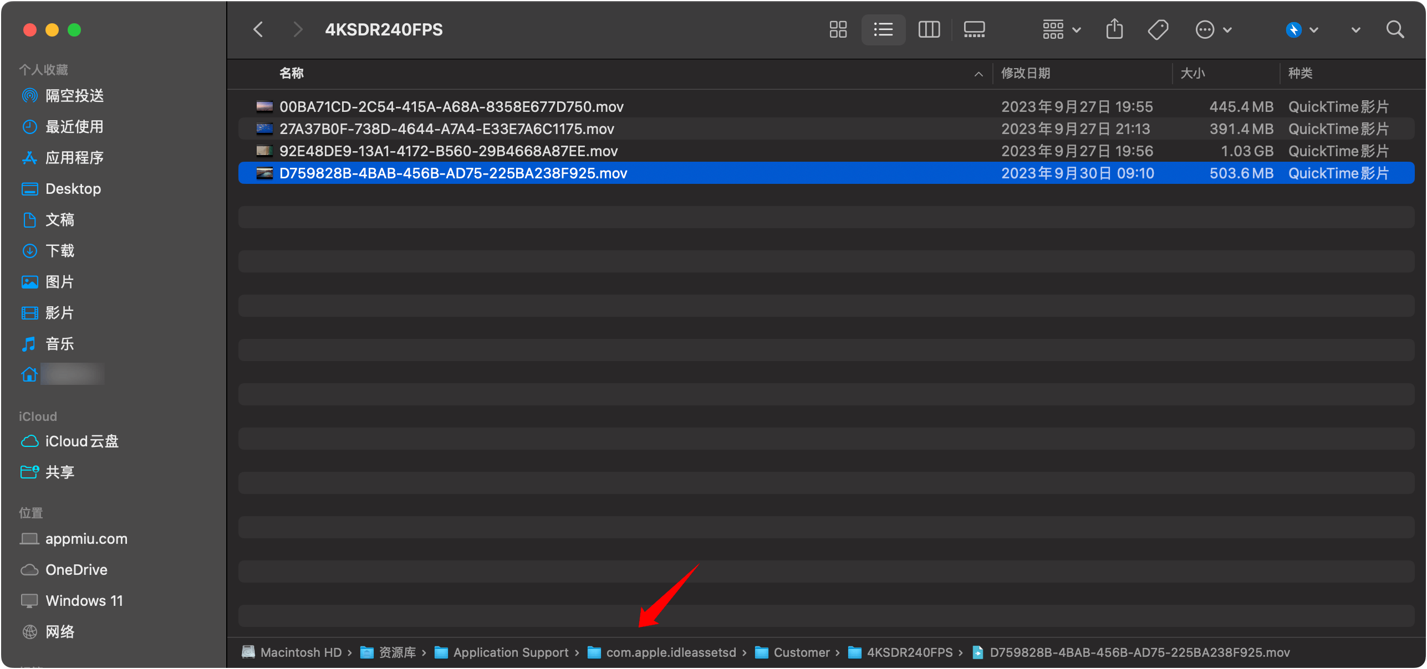Click thumbnail of 00BA71CD movie
Viewport: 1427px width, 669px height.
264,106
